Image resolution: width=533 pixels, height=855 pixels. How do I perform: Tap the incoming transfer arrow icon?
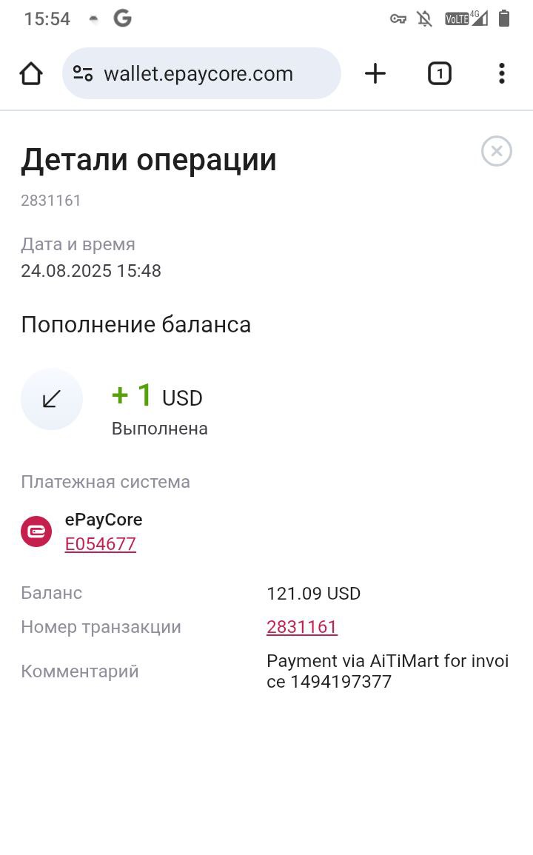(x=52, y=399)
